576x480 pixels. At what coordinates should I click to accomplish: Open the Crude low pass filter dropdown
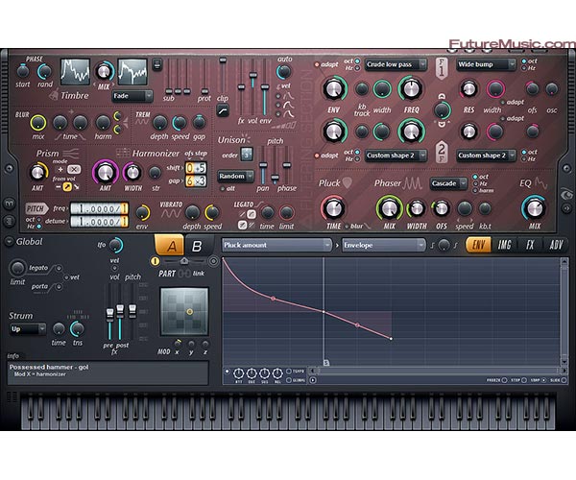396,64
